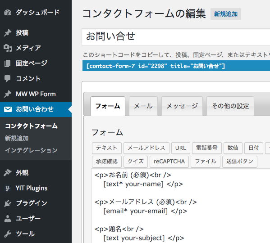Click the コメント speech bubble icon
Viewport: 270px width, 243px height.
[x=7, y=79]
